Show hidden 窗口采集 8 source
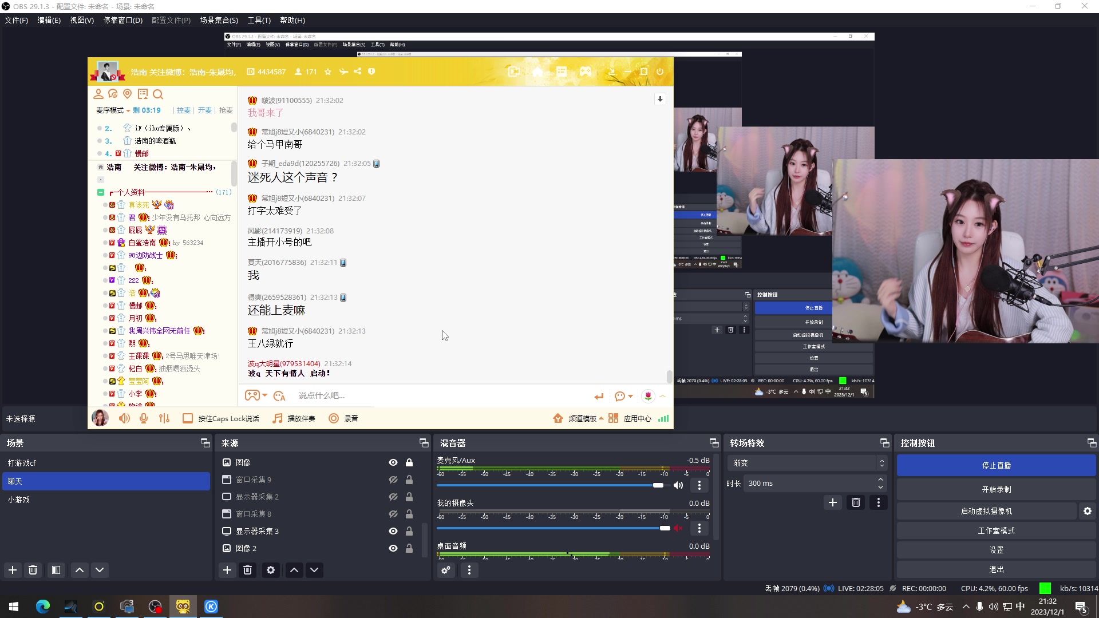 click(393, 514)
